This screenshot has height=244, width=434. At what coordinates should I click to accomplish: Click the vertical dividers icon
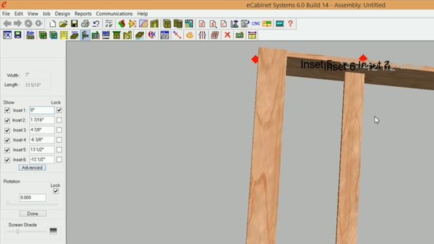point(202,35)
